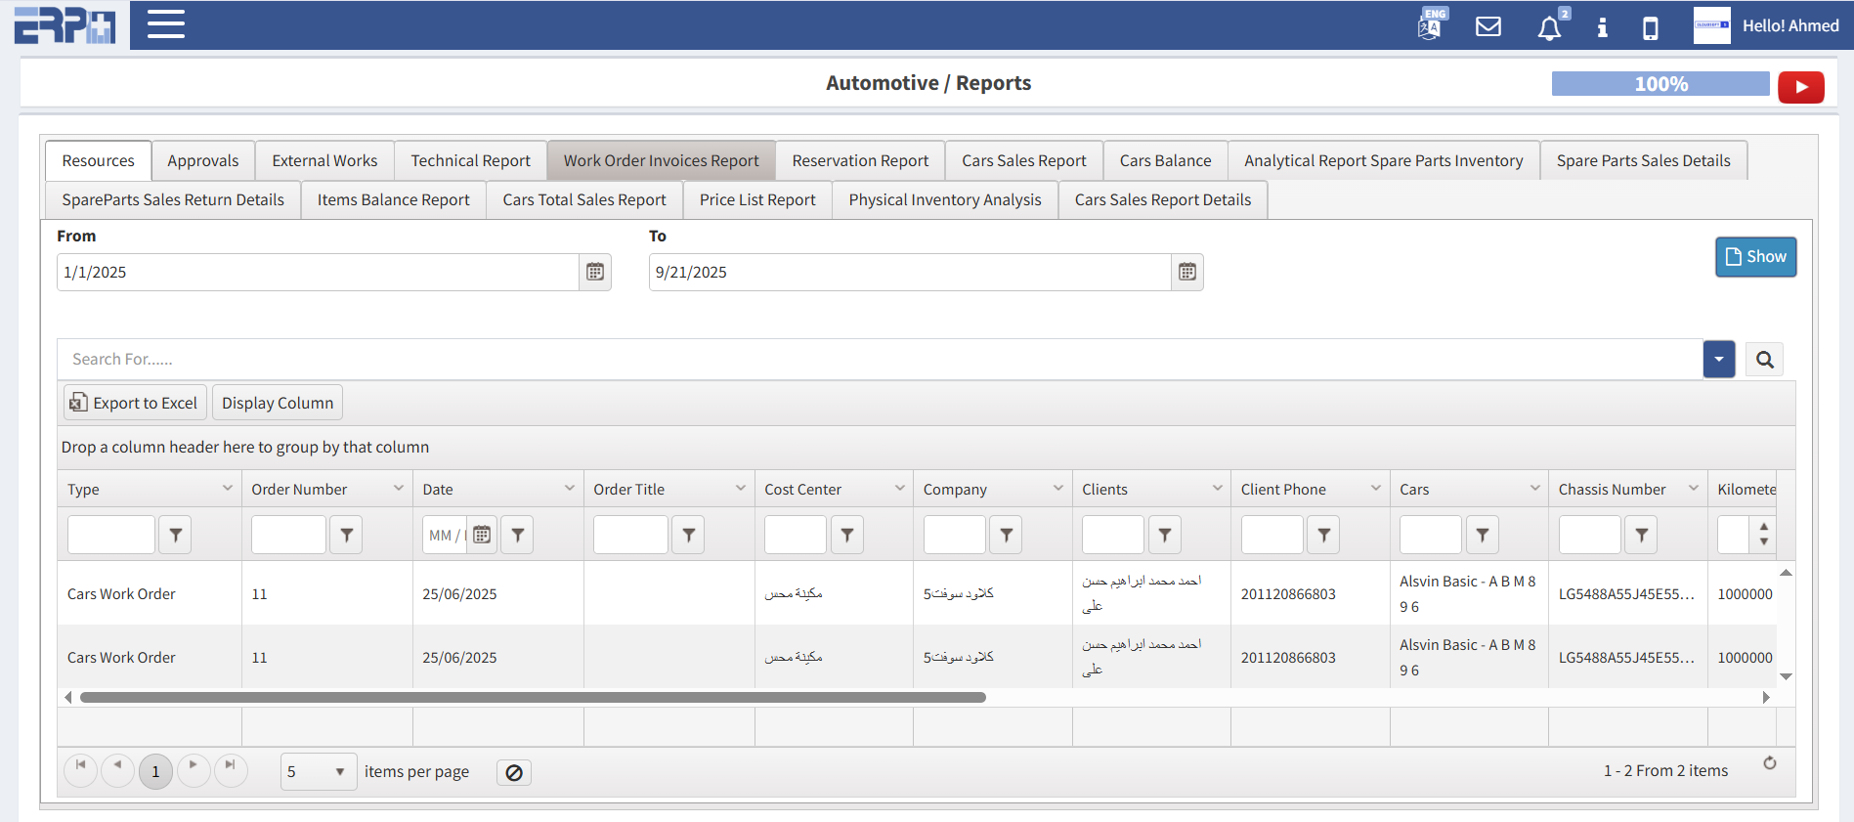Open notifications bell icon

(x=1549, y=28)
